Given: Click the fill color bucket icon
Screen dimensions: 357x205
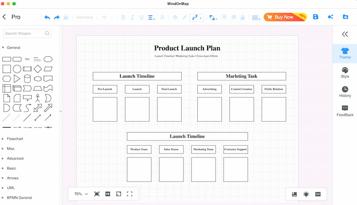Looking at the screenshot, I should tap(175, 17).
